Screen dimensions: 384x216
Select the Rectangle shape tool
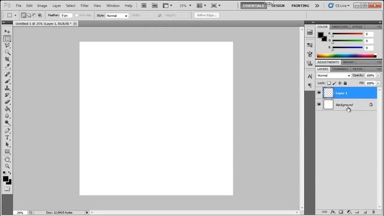[x=7, y=151]
